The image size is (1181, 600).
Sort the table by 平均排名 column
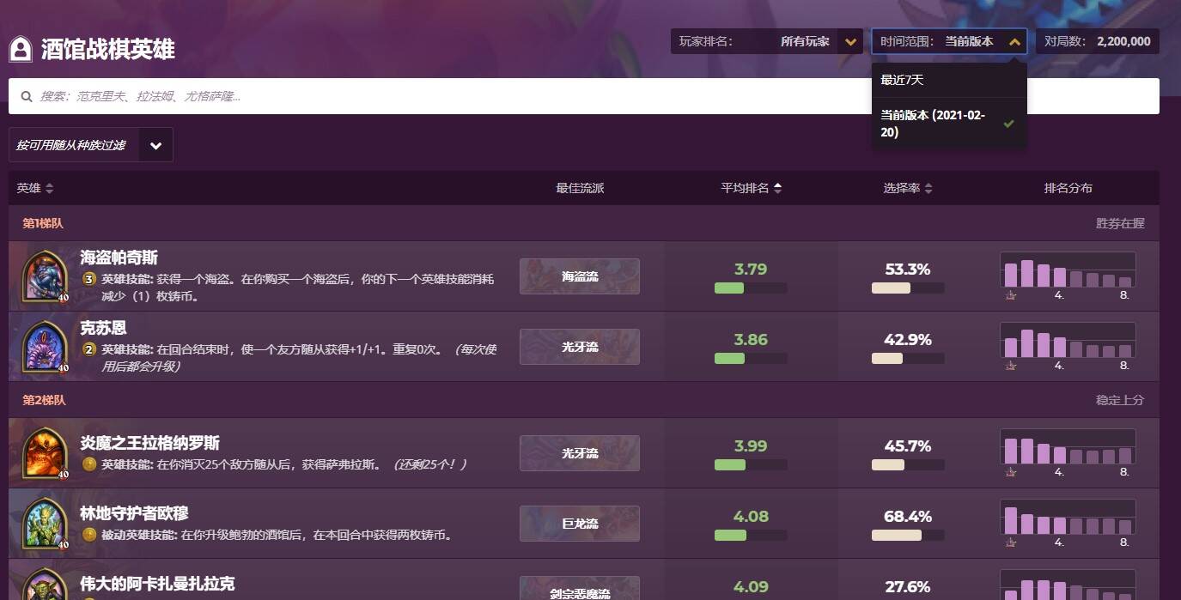tap(751, 188)
